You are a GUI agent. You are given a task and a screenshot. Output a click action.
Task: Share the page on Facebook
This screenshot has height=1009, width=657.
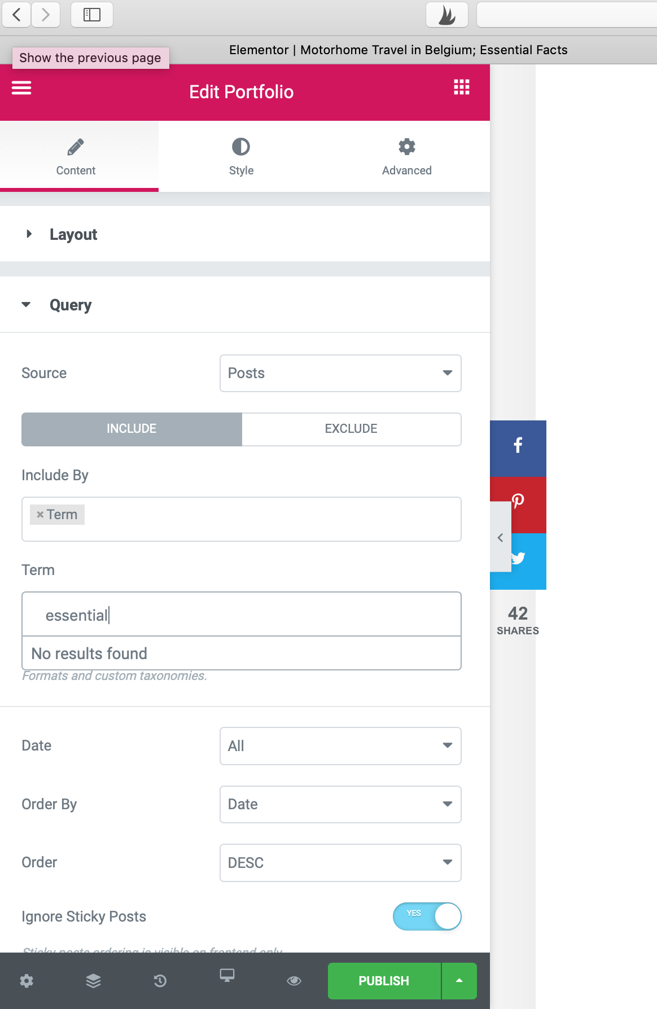pyautogui.click(x=518, y=445)
